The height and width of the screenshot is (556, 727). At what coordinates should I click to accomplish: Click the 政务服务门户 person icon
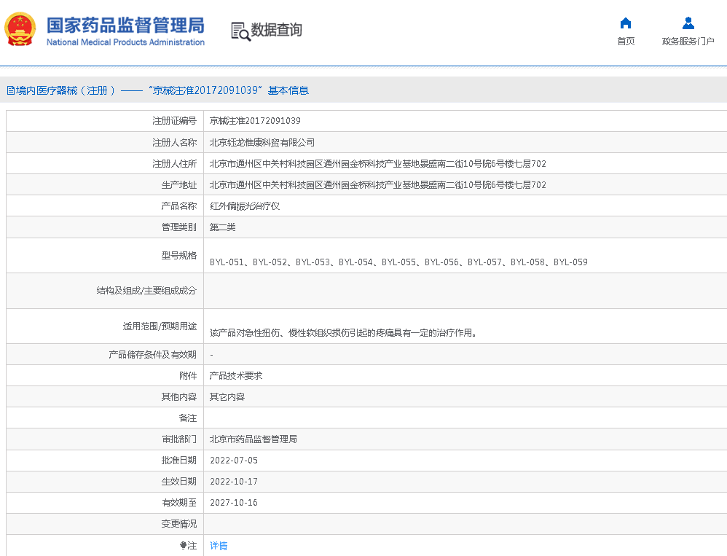coord(688,23)
